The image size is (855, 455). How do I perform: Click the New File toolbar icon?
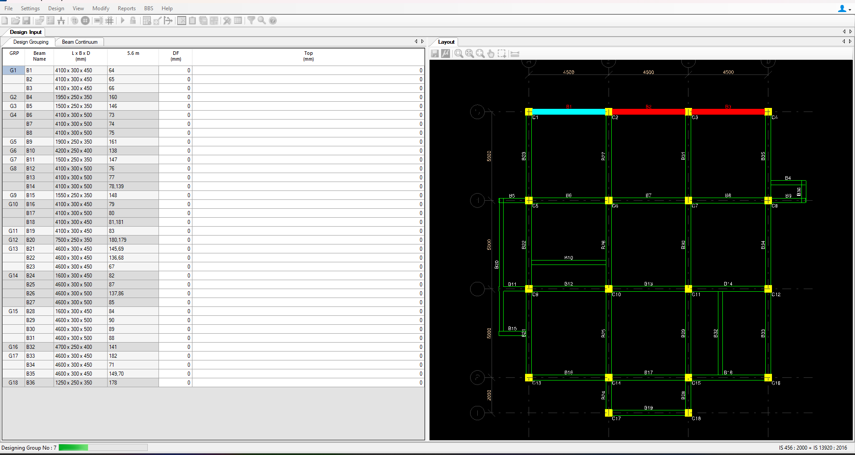click(x=5, y=21)
